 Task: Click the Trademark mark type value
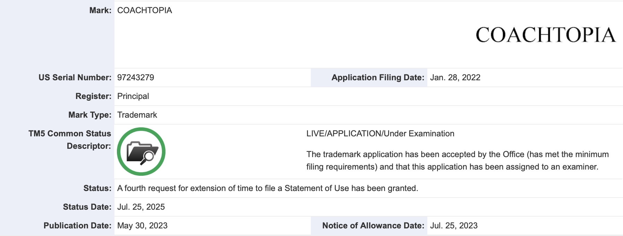click(x=137, y=115)
